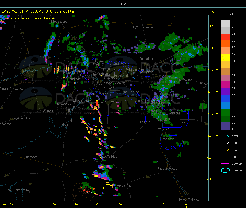Click the 'Cda_Amarilla' map label
The height and width of the screenshot is (208, 246).
[20, 118]
